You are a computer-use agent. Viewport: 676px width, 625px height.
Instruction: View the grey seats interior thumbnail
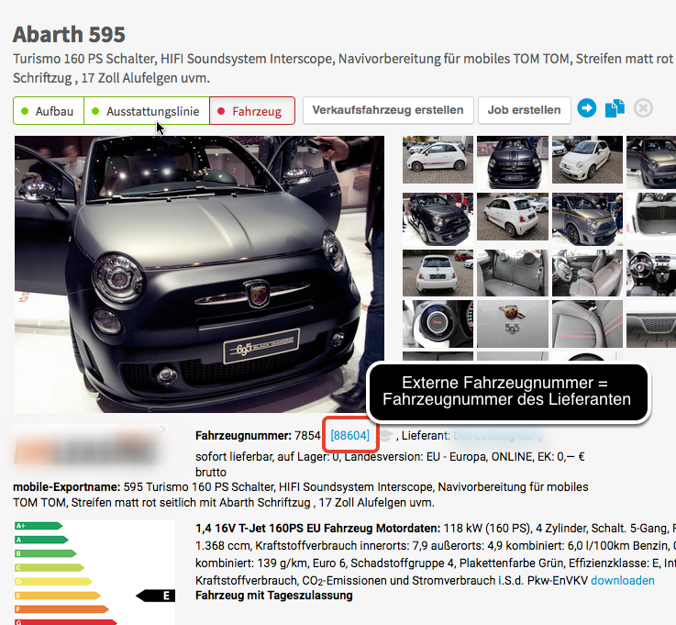pos(512,273)
